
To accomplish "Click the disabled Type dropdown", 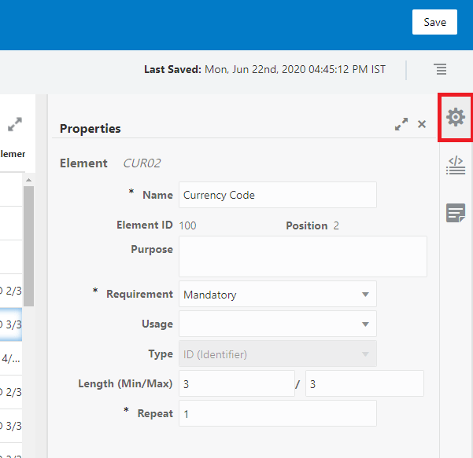I will coord(278,354).
